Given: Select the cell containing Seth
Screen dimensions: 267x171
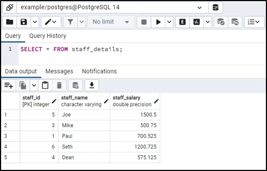Looking at the screenshot, I should click(67, 147).
